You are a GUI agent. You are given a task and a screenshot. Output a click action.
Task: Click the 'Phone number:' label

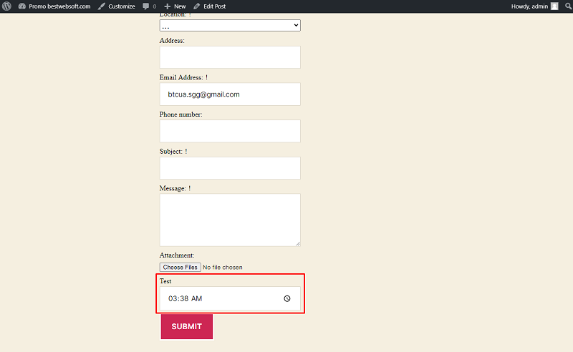[x=181, y=114]
